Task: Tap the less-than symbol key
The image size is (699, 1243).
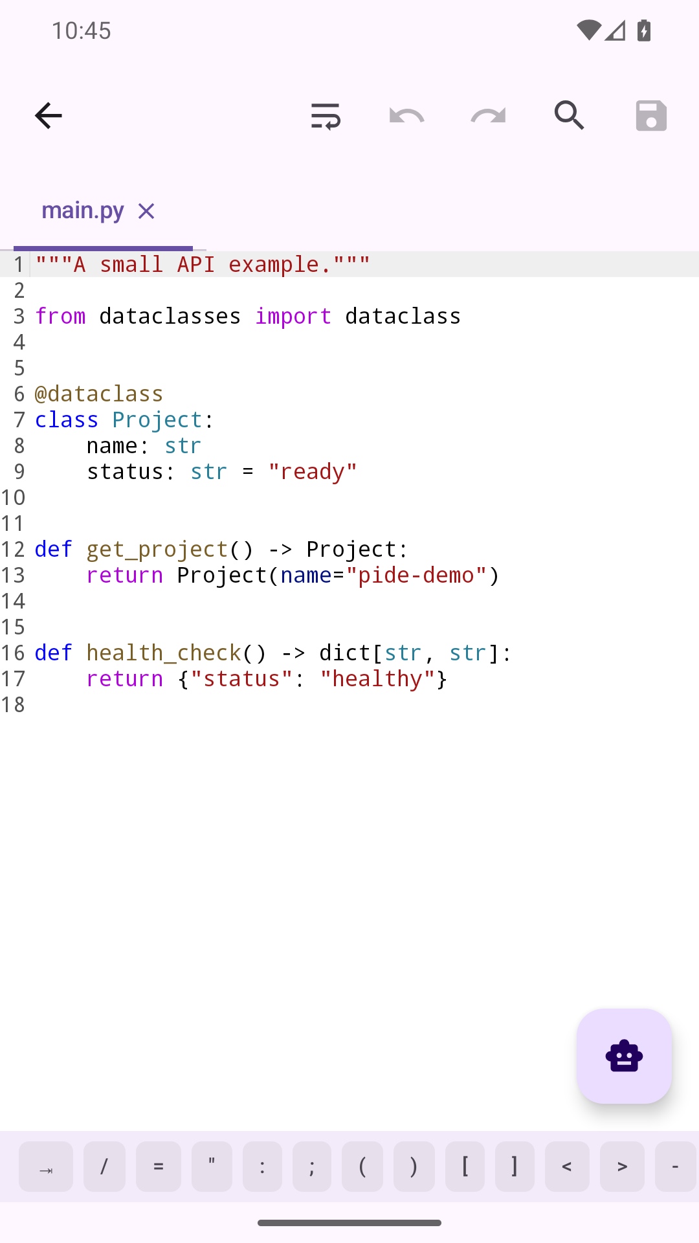Action: pyautogui.click(x=567, y=1167)
